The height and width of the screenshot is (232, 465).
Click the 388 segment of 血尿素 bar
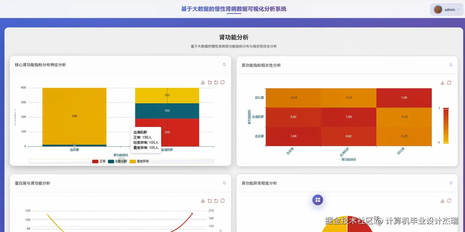[74, 116]
